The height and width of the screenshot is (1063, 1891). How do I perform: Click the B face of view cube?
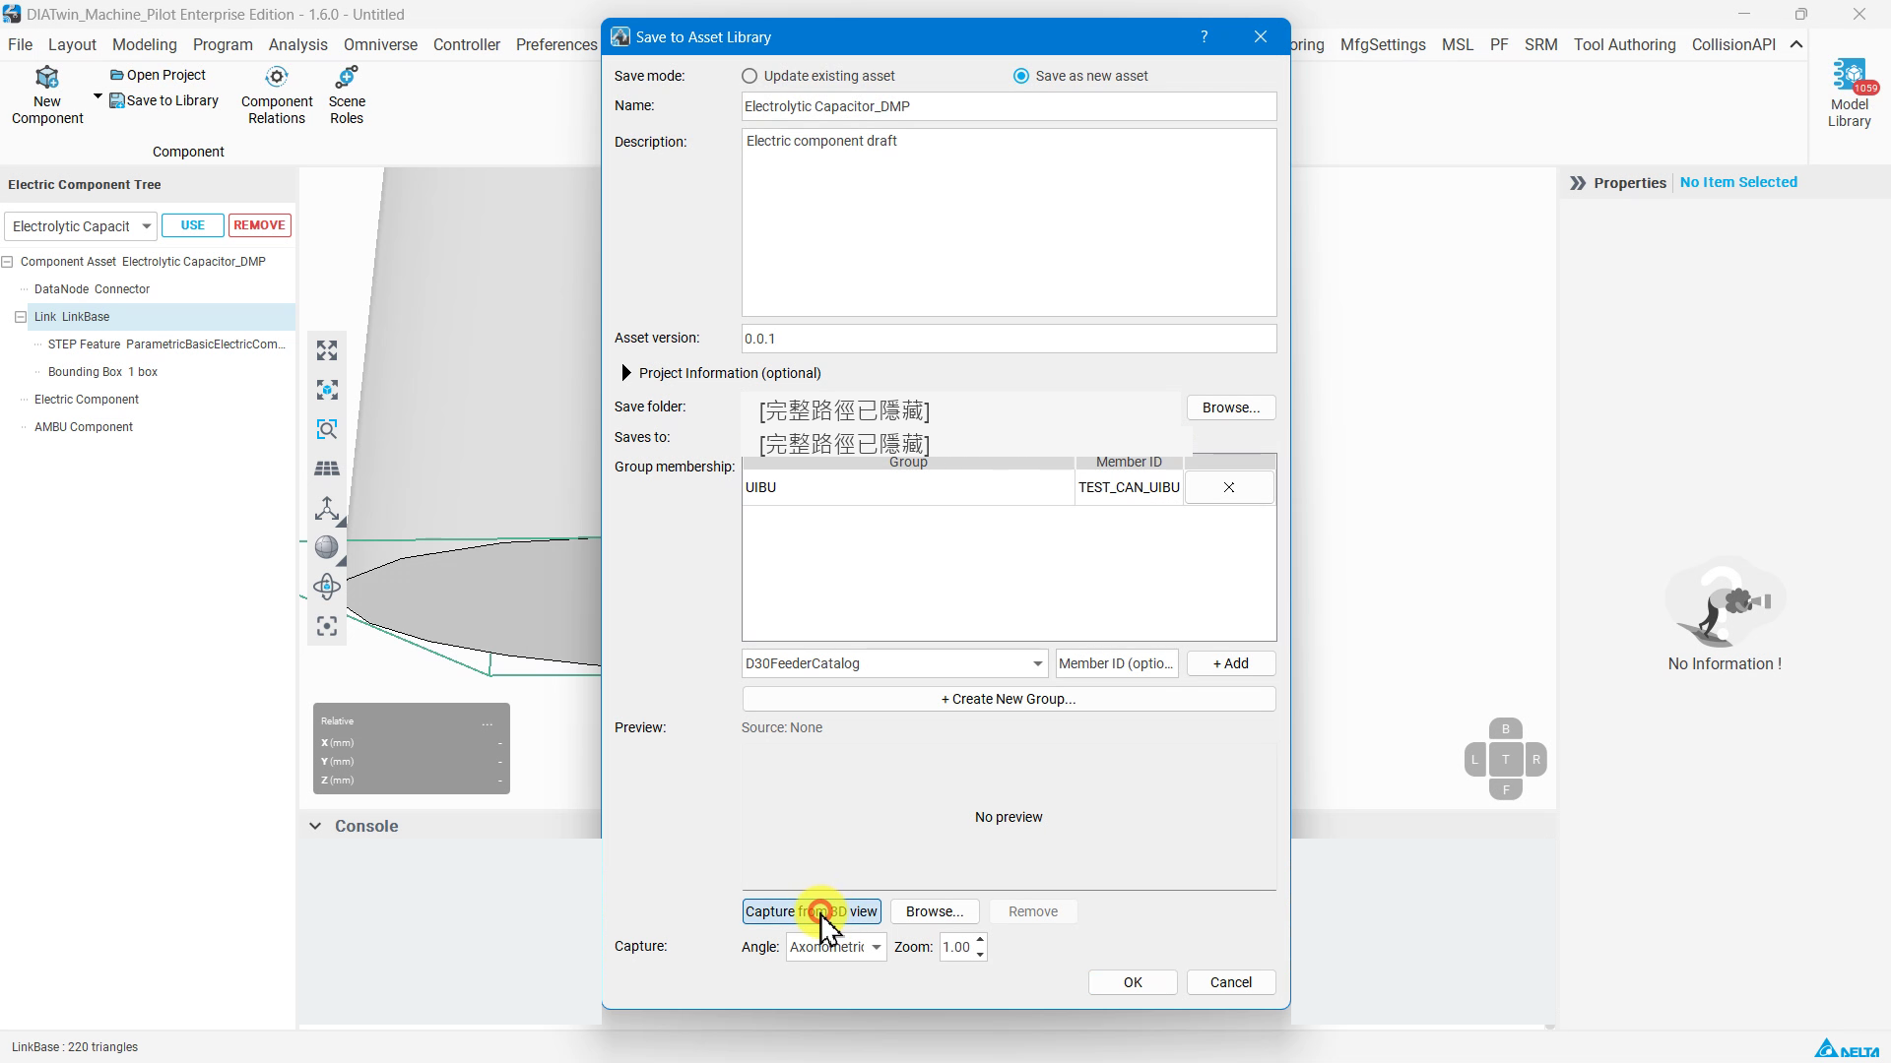tap(1505, 729)
